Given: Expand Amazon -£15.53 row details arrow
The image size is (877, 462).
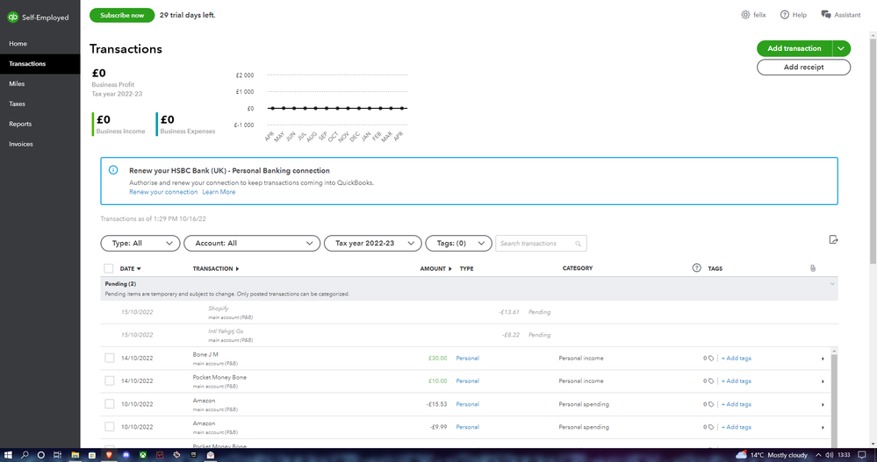Looking at the screenshot, I should [x=823, y=404].
